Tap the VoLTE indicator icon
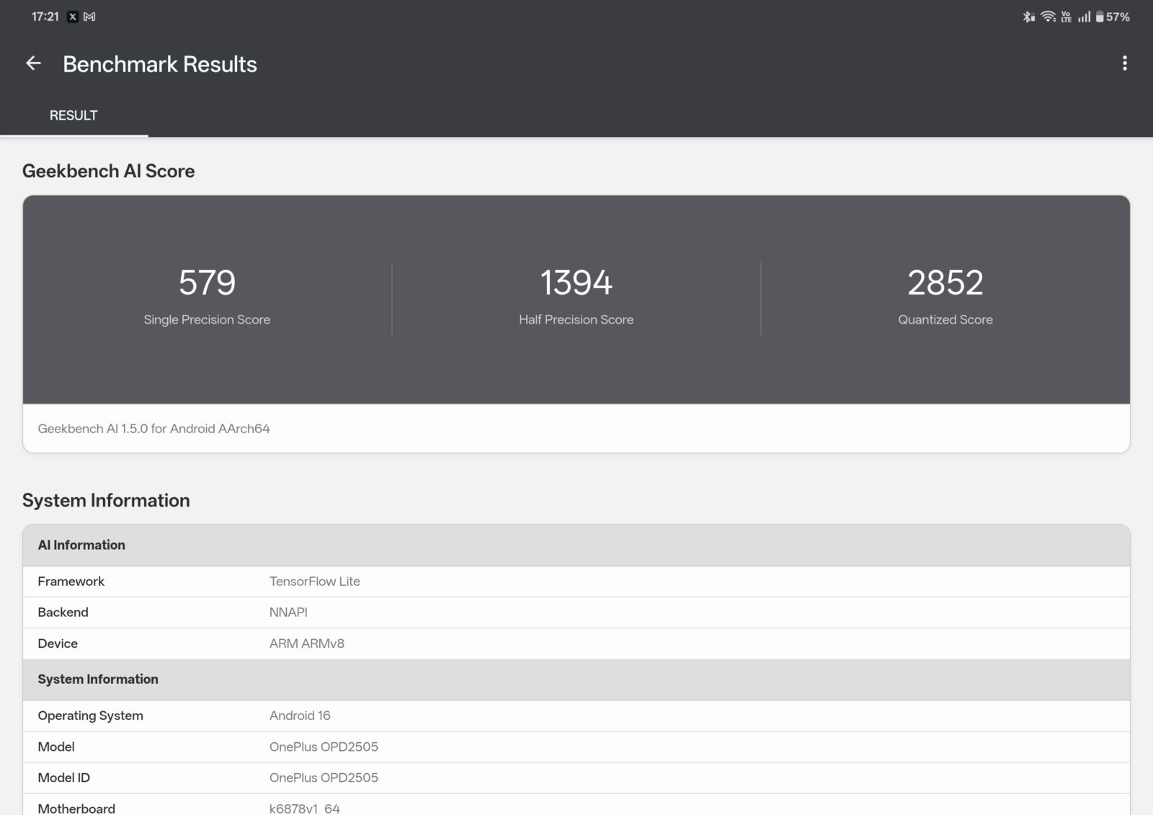 coord(1066,17)
